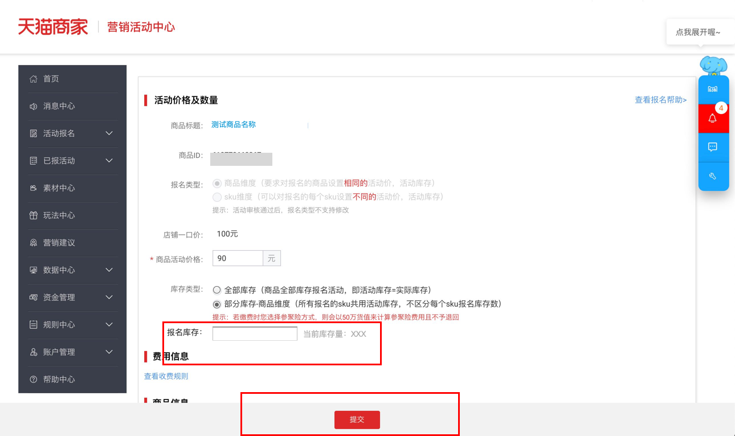Click 营销活动中心 header title
Image resolution: width=735 pixels, height=436 pixels.
click(141, 27)
